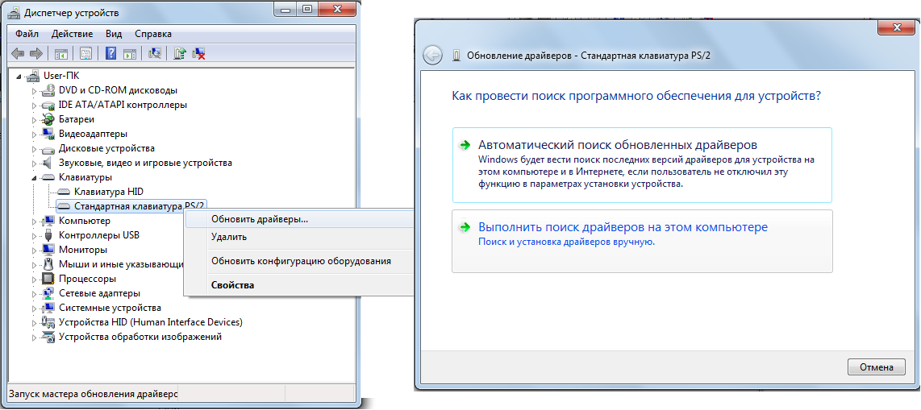Image resolution: width=921 pixels, height=410 pixels.
Task: Toggle the action pane toolbar icon
Action: pos(130,53)
